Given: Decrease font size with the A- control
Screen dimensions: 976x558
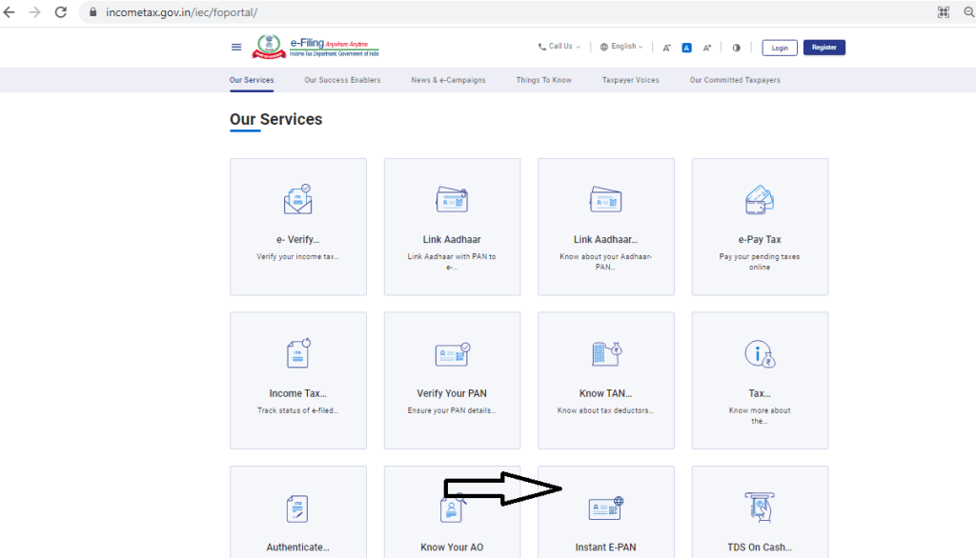Looking at the screenshot, I should point(667,48).
